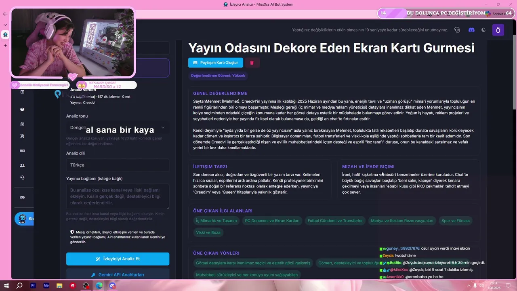Click the GENEL DEĞERLENDİRME section heading
The height and width of the screenshot is (291, 517).
(x=220, y=93)
